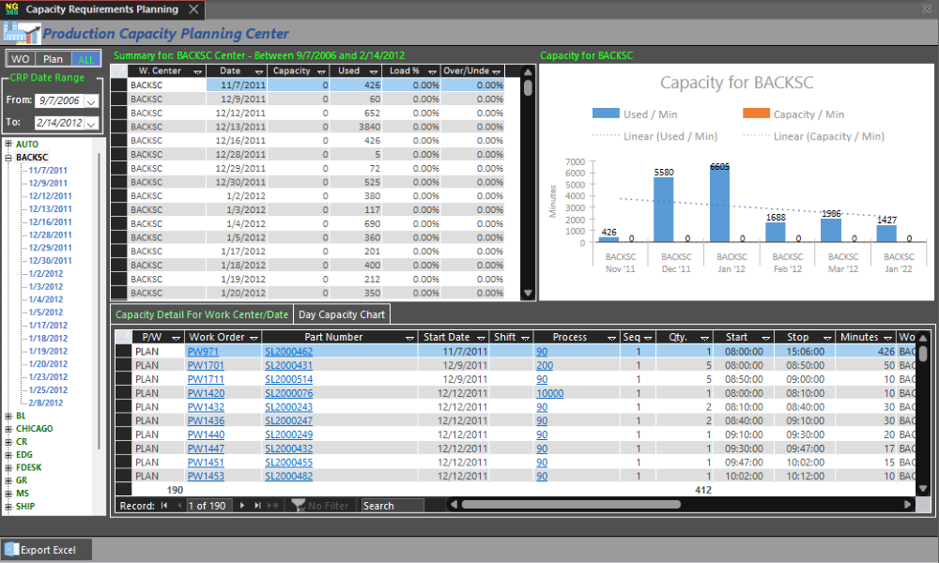Screen dimensions: 939x563
Task: Click the No Filter funnel icon
Action: 299,506
